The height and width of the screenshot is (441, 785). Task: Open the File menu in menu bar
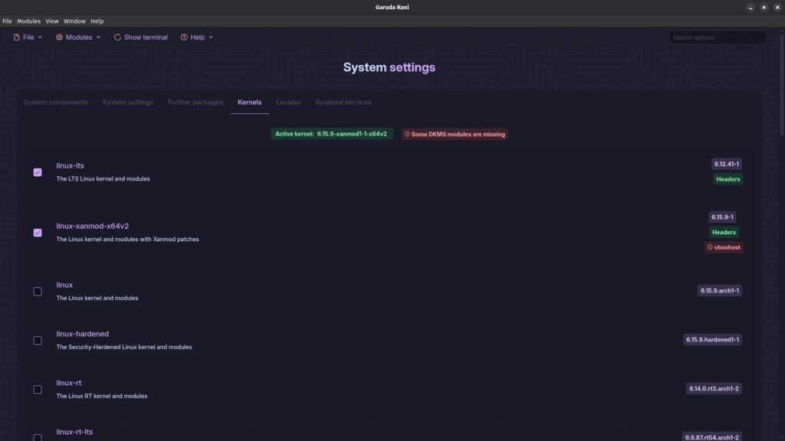pos(7,21)
